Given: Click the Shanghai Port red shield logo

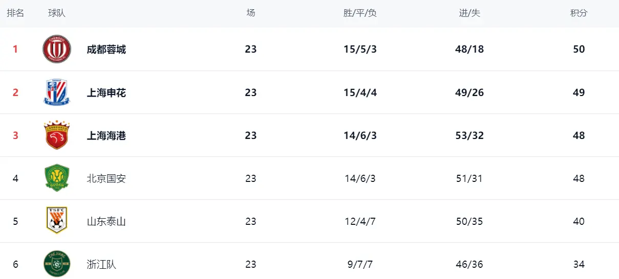Looking at the screenshot, I should (57, 135).
